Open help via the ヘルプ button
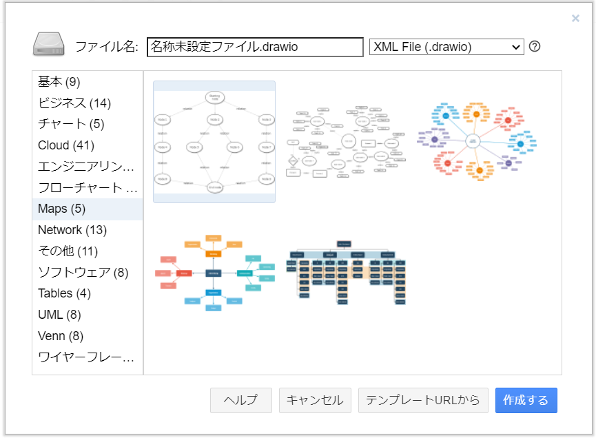Viewport: 596px width, 440px height. click(x=240, y=400)
